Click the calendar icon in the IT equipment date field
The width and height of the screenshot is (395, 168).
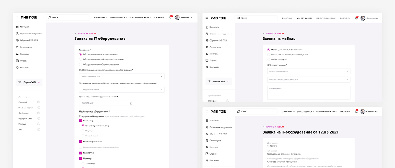pyautogui.click(x=131, y=103)
